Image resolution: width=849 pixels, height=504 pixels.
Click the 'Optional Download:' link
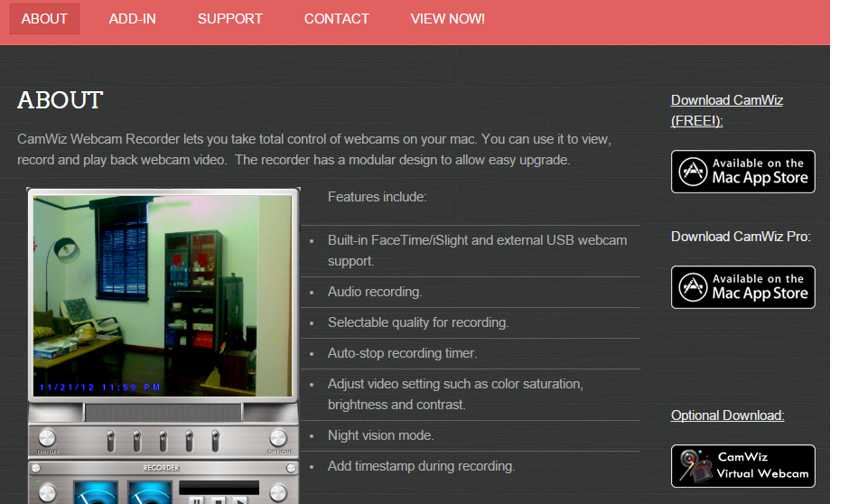pyautogui.click(x=727, y=415)
